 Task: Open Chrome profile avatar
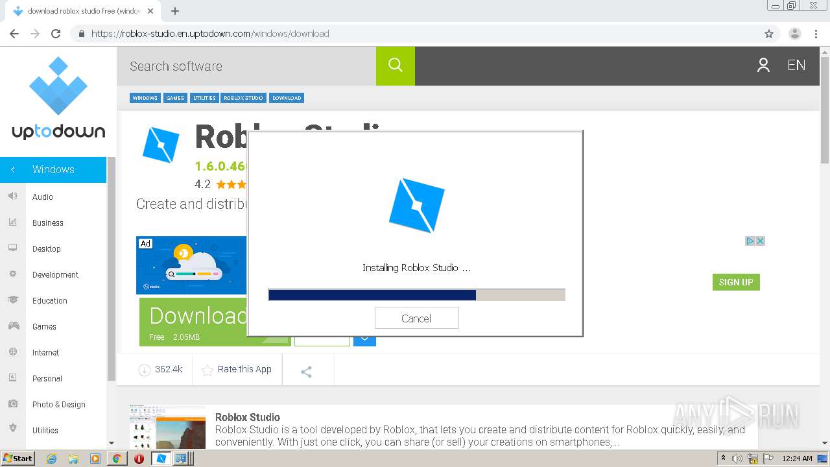(795, 34)
